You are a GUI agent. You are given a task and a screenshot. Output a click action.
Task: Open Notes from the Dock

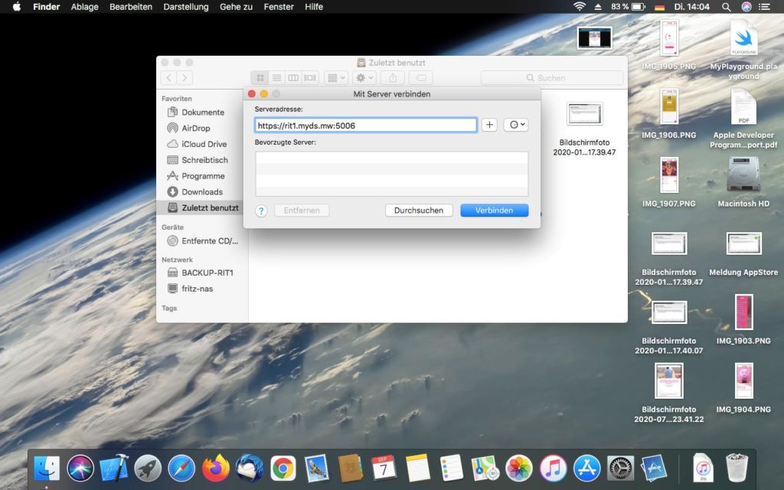pos(418,469)
